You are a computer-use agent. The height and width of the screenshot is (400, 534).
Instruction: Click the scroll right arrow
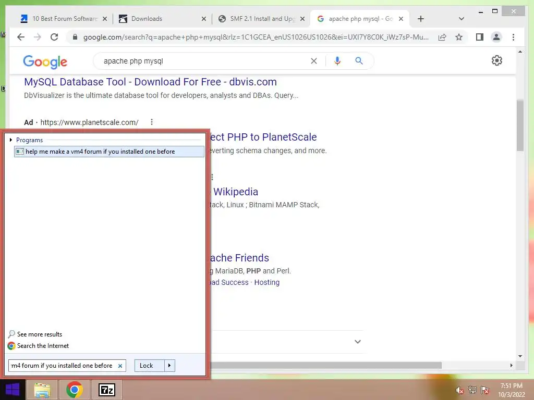pyautogui.click(x=511, y=365)
